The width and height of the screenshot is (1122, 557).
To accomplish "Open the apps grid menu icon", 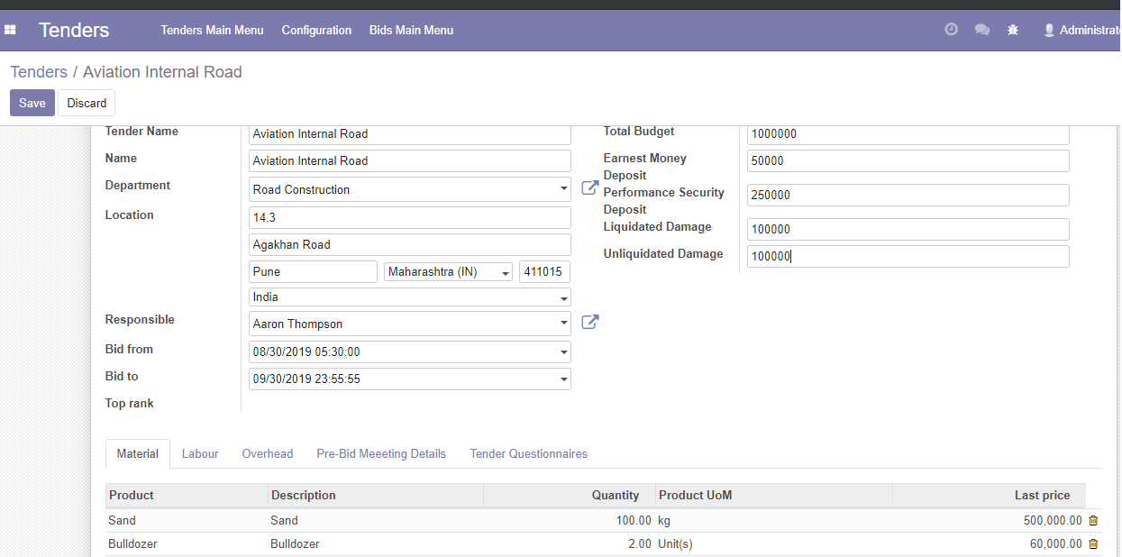I will tap(11, 30).
